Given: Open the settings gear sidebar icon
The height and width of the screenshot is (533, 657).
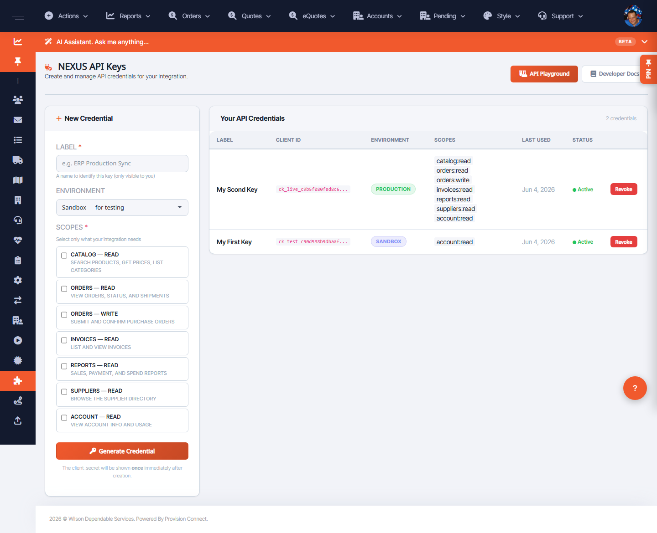Looking at the screenshot, I should [18, 280].
